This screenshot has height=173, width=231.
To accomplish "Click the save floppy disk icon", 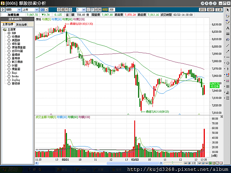I will pyautogui.click(x=214, y=163).
